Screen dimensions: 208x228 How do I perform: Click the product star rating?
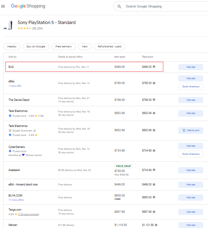point(24,28)
